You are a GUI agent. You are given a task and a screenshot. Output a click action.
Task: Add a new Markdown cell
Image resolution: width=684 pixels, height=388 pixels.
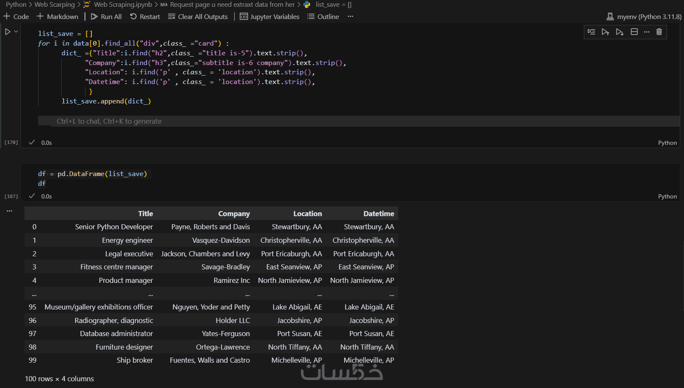click(x=57, y=16)
